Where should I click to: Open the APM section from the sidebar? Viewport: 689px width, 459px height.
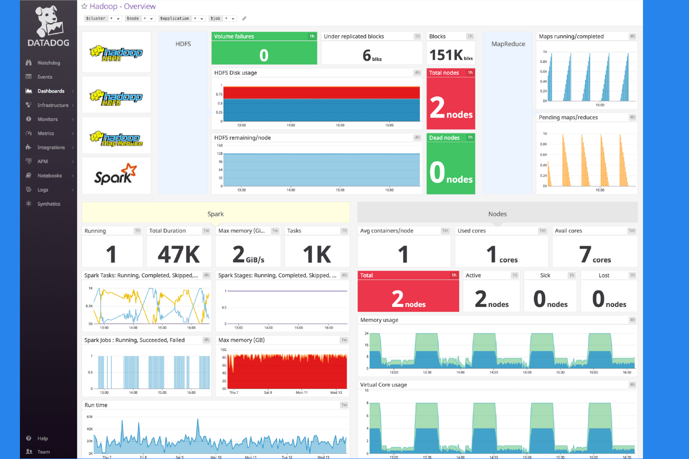pyautogui.click(x=28, y=161)
